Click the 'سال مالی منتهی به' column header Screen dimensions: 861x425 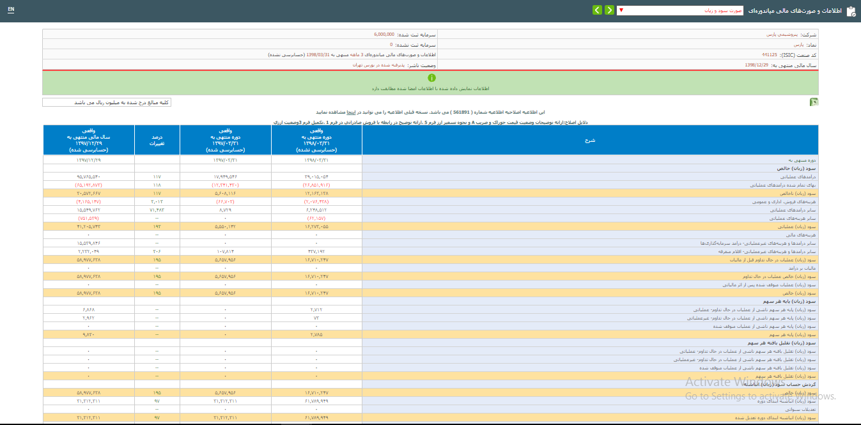89,139
